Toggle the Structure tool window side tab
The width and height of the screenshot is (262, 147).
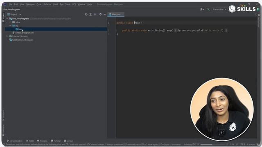(x=3, y=115)
